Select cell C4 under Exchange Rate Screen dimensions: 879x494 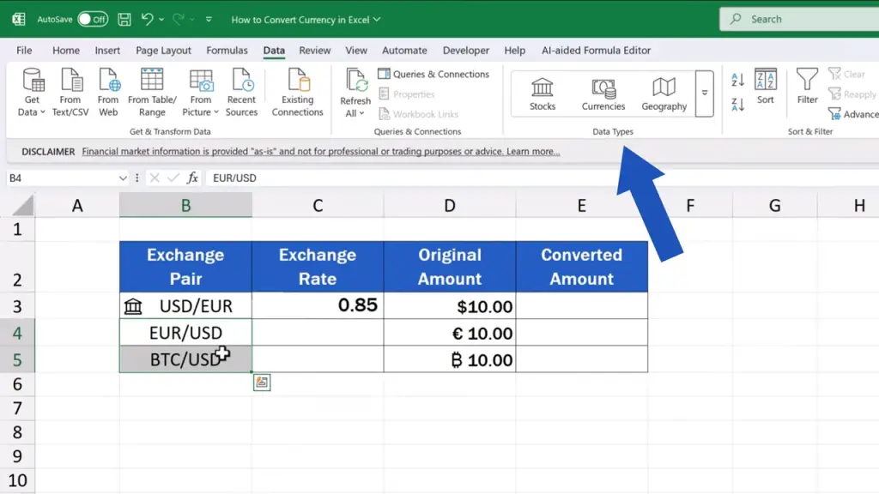click(x=318, y=333)
